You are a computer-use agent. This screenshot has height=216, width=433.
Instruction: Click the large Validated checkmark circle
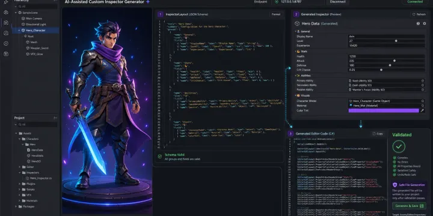(399, 147)
